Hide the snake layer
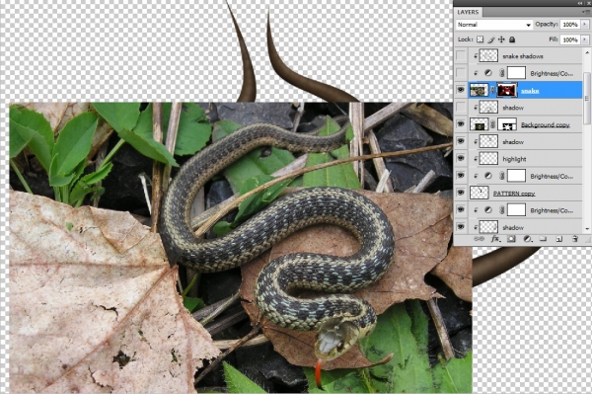 [x=461, y=90]
